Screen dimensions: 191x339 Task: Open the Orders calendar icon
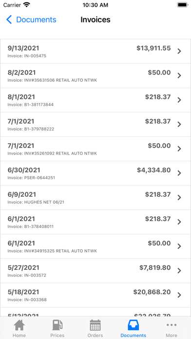tap(95, 325)
